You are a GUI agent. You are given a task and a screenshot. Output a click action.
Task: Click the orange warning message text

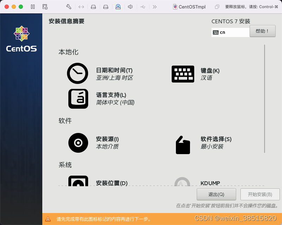(104, 219)
